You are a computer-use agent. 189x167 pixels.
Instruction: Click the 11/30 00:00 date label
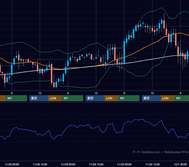click(x=124, y=164)
